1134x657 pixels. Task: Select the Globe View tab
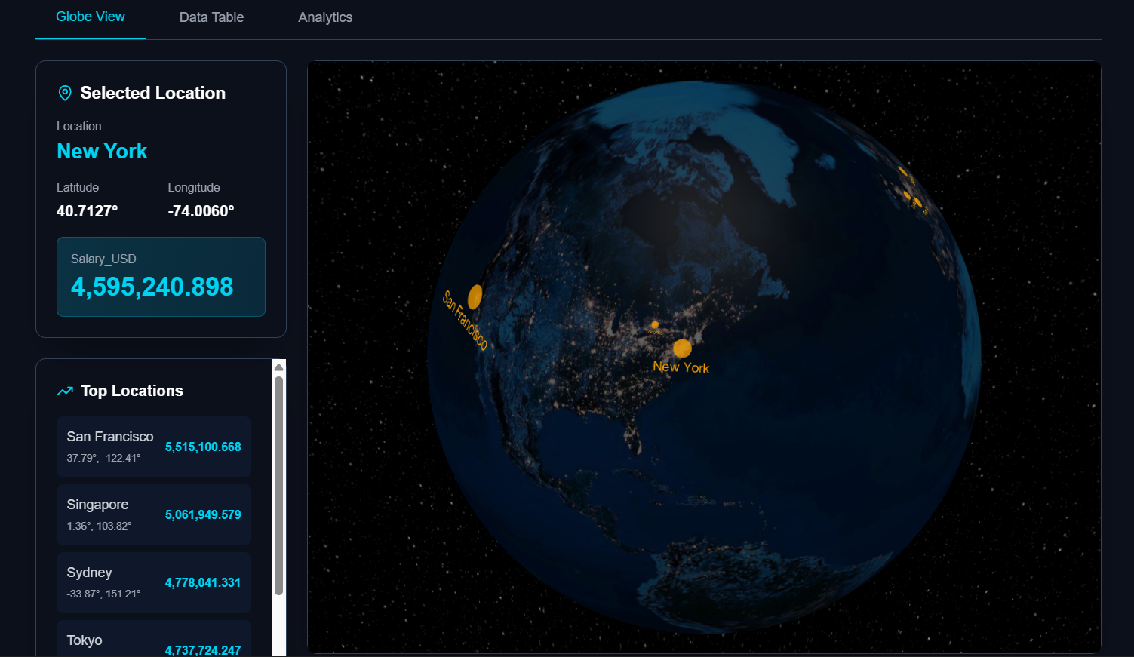point(91,17)
